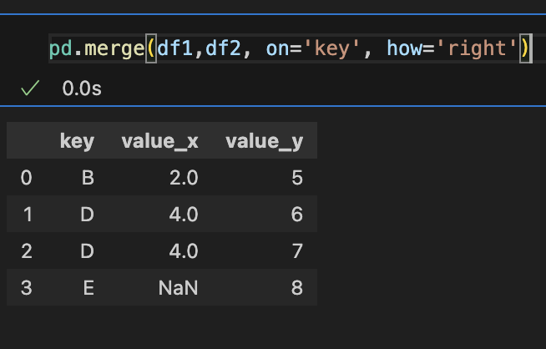Click the value_y cell 8
This screenshot has height=349, width=546.
point(297,288)
